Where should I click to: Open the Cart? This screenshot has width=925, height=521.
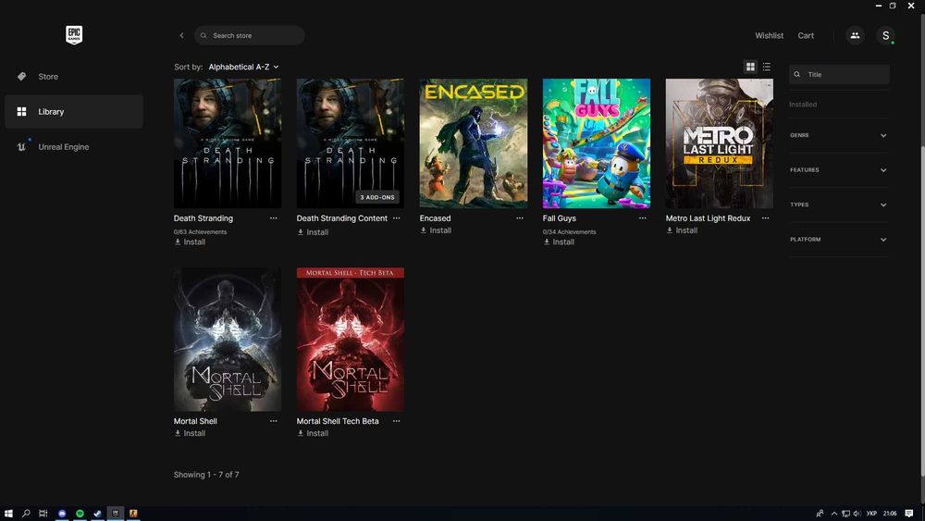pyautogui.click(x=806, y=35)
